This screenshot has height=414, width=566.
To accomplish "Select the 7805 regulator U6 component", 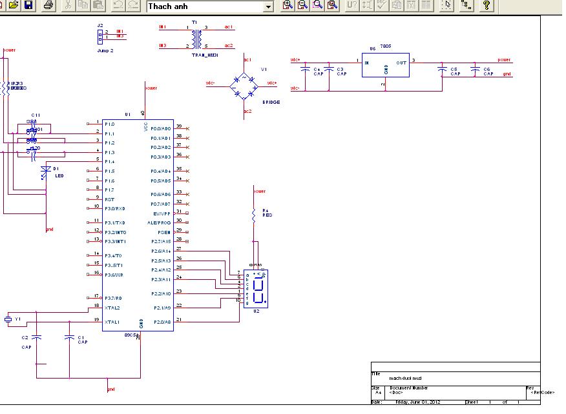I will 384,66.
